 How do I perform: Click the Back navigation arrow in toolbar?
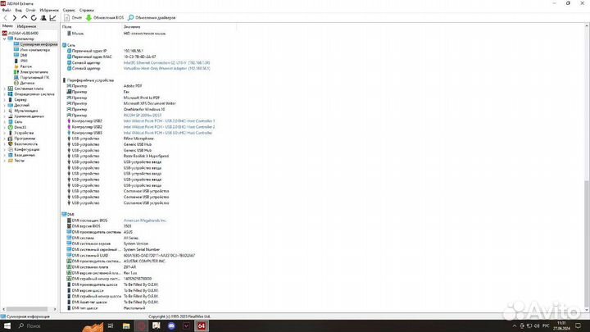click(x=4, y=17)
